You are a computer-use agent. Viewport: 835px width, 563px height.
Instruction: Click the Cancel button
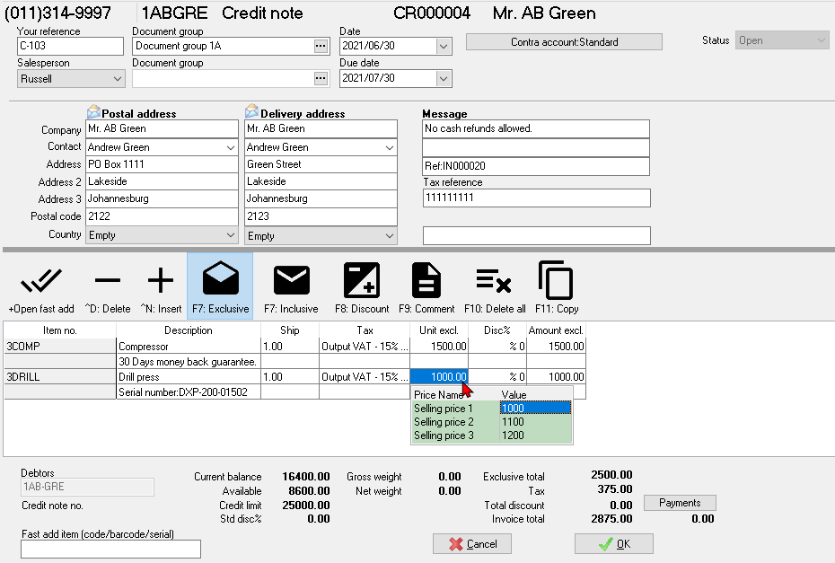[x=472, y=543]
